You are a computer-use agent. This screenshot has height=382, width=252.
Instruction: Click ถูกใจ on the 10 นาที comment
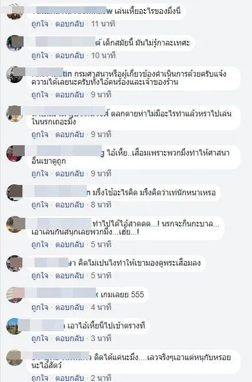point(40,55)
